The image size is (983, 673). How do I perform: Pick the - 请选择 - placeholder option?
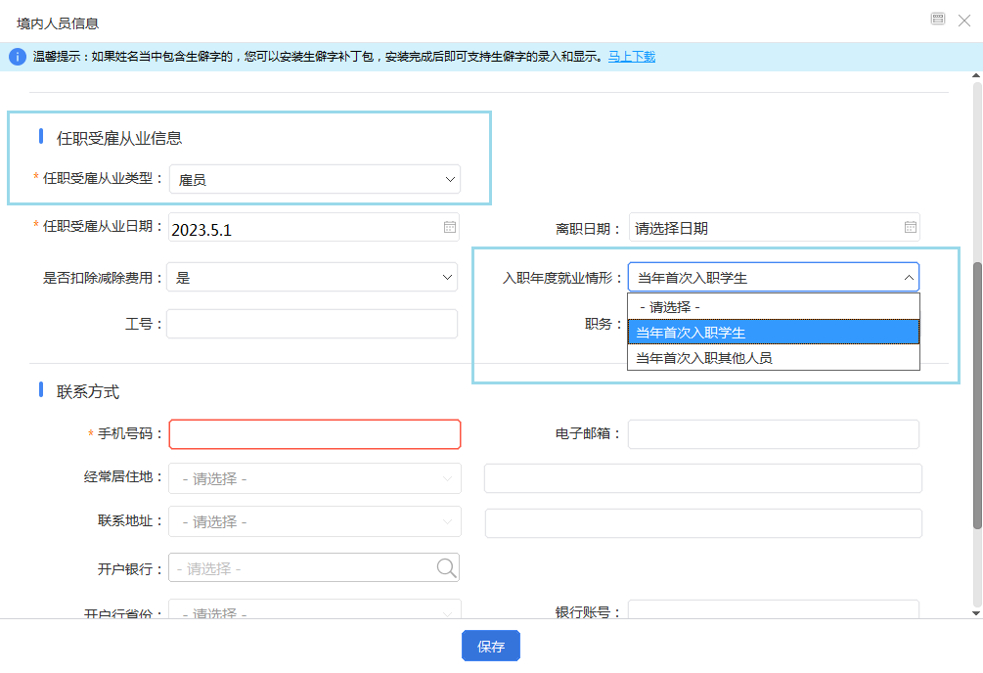773,307
